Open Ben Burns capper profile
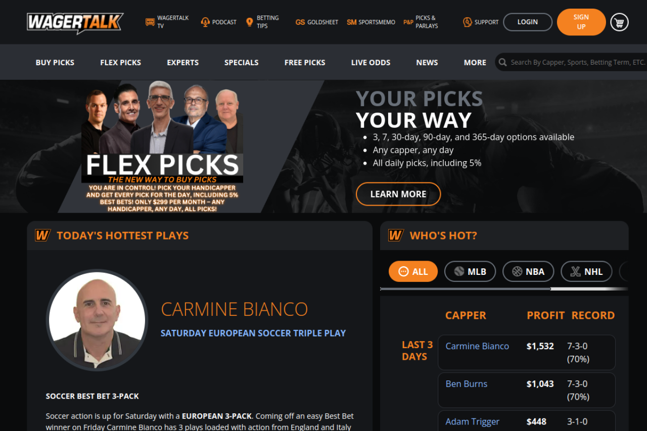Image resolution: width=647 pixels, height=431 pixels. pyautogui.click(x=467, y=384)
